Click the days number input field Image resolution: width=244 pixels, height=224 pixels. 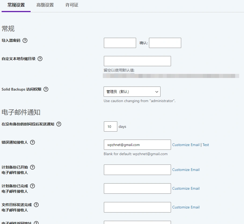pyautogui.click(x=110, y=126)
